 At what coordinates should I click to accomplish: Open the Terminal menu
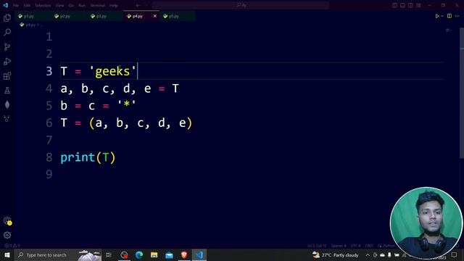98,5
